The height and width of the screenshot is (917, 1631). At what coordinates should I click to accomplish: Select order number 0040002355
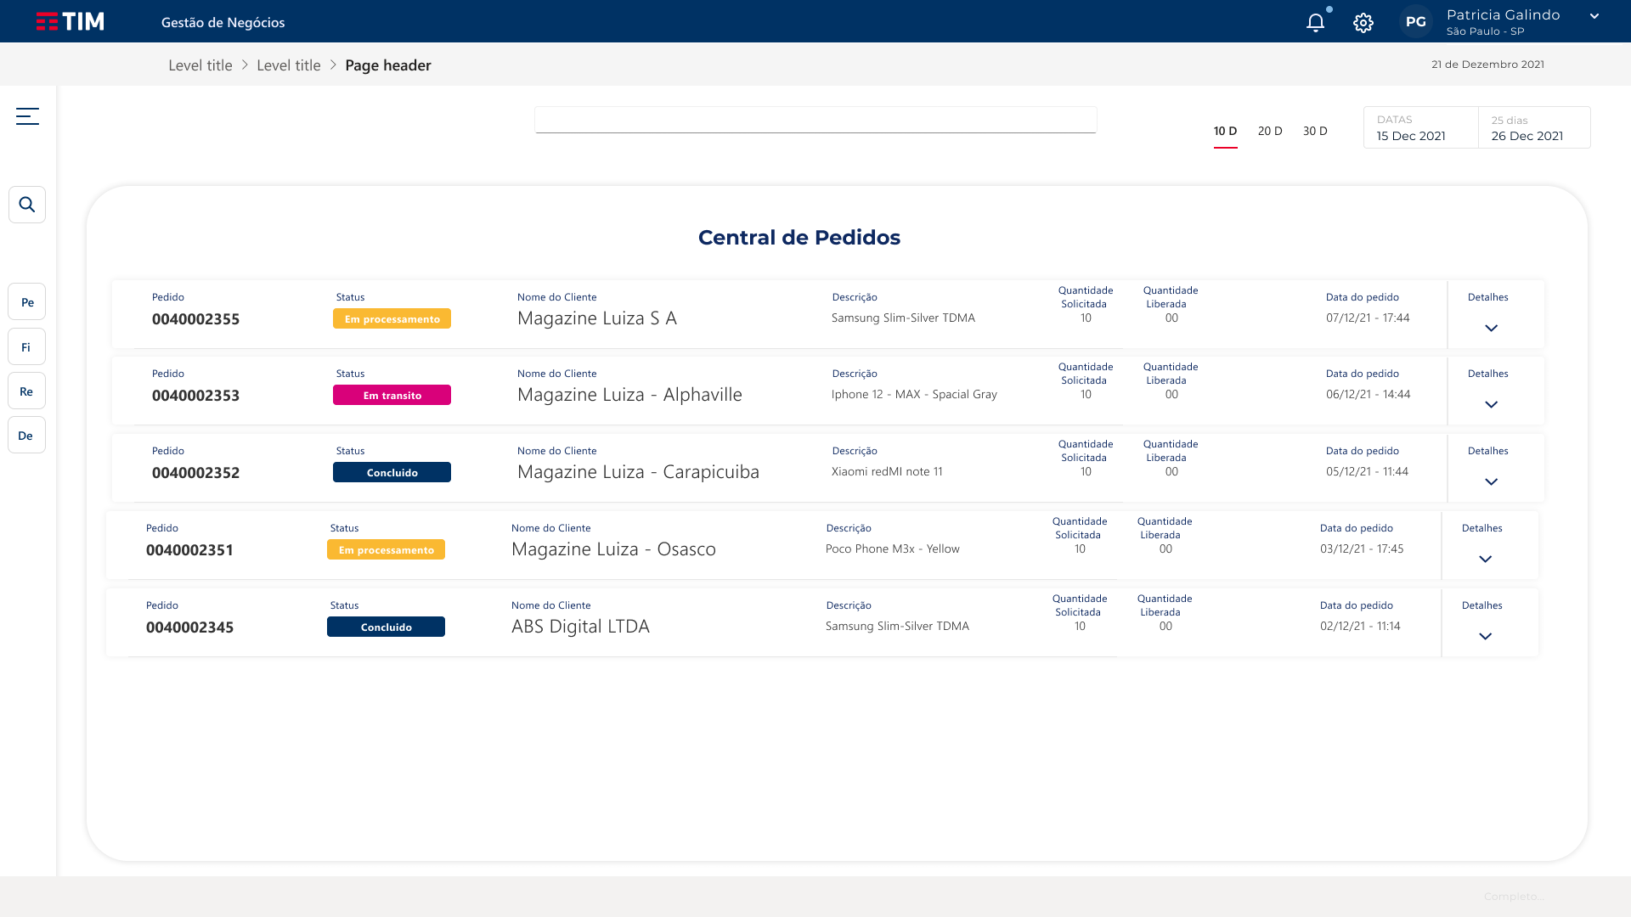coord(195,319)
